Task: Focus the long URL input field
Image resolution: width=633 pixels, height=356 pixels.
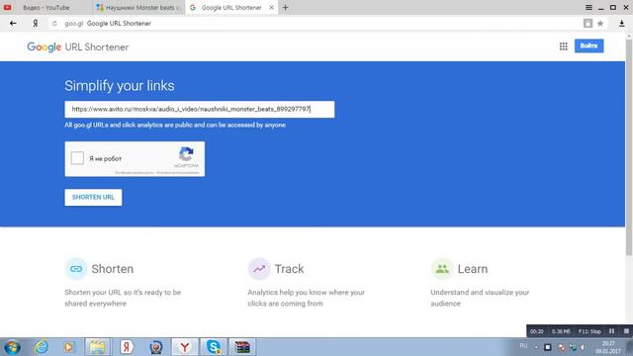Action: 200,110
